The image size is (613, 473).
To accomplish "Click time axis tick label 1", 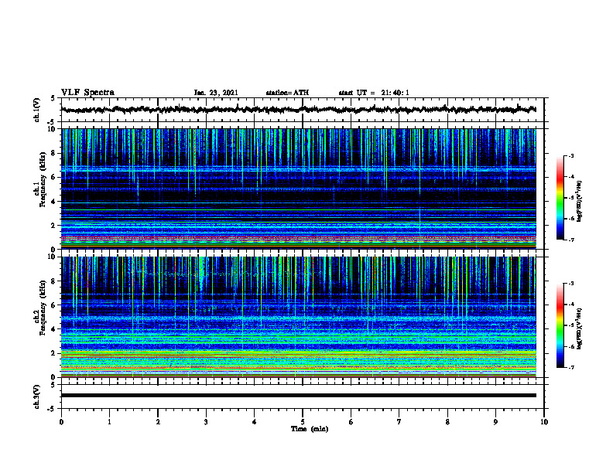I will click(x=110, y=422).
